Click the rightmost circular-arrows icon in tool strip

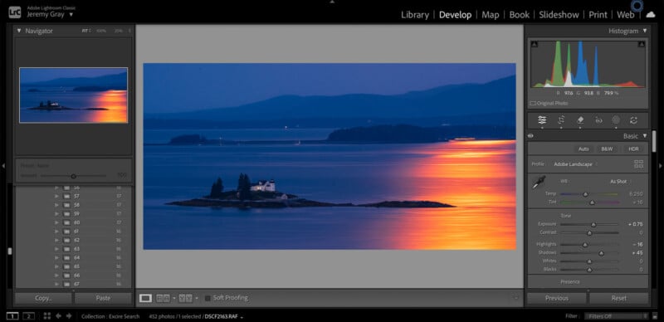633,120
